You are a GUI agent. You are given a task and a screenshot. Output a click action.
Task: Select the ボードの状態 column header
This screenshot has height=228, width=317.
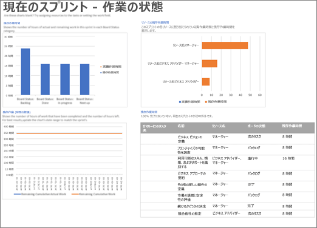(256, 126)
